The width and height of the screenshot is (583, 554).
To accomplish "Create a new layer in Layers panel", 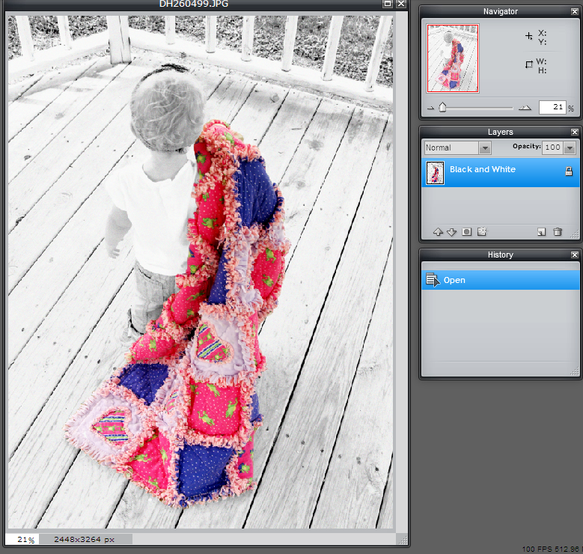I will (541, 232).
